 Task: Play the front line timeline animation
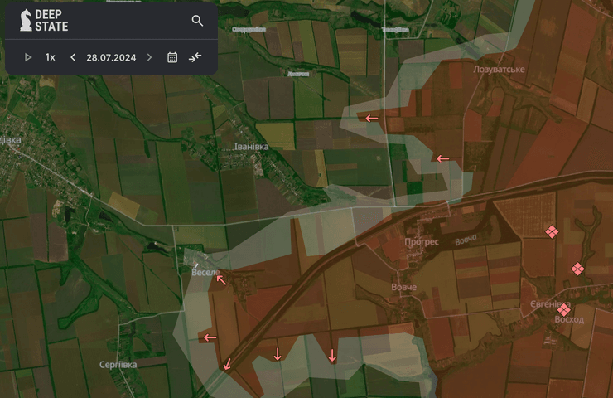tap(28, 57)
